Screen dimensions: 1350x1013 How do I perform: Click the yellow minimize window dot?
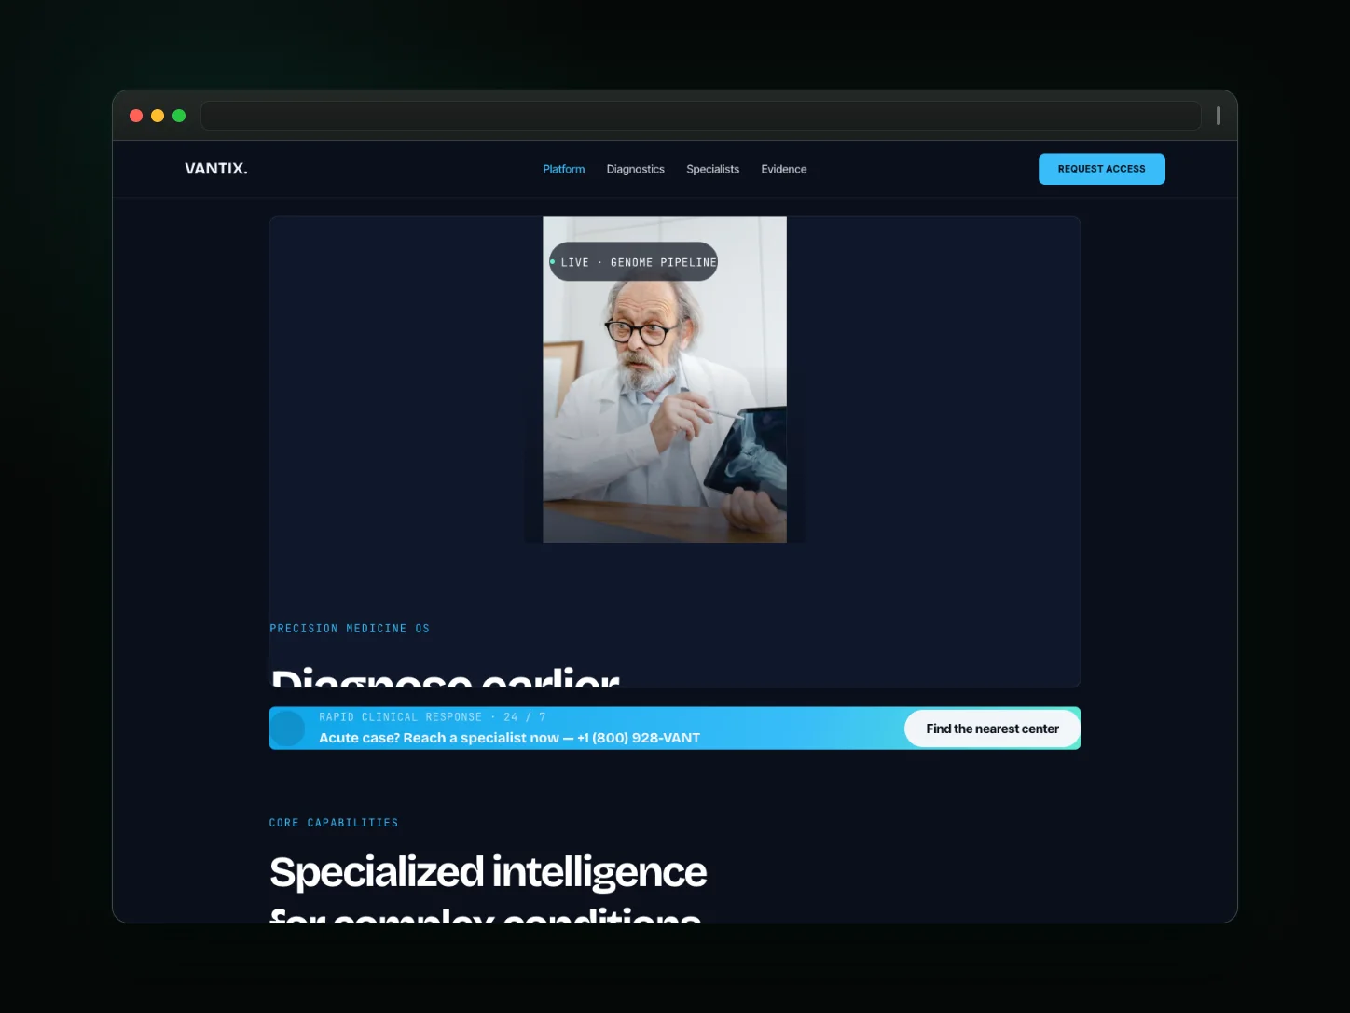click(x=158, y=116)
